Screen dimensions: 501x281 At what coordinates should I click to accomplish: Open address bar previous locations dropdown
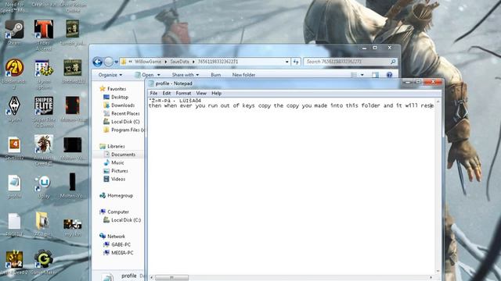click(x=287, y=62)
